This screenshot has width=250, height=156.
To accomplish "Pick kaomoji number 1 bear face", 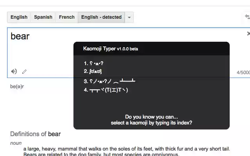I will [x=94, y=63].
